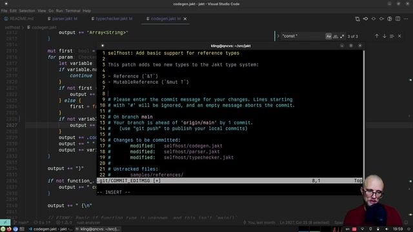This screenshot has width=413, height=232.
Task: Go to previous change icon
Action: point(366,19)
